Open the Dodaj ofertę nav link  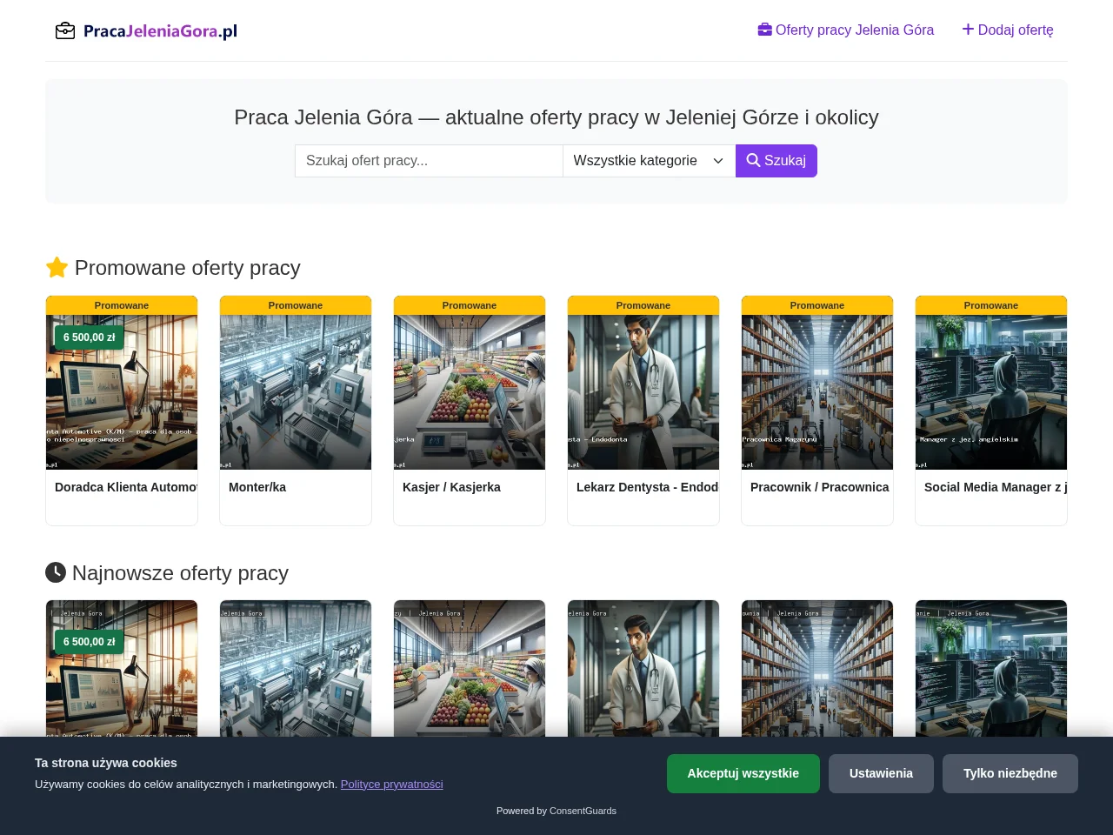tap(1008, 30)
